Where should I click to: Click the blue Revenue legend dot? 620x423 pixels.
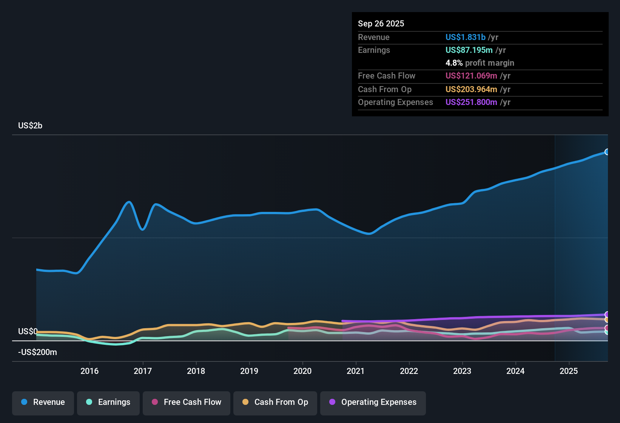24,402
